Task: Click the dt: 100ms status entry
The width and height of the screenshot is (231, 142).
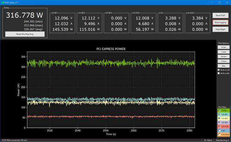Action: click(208, 140)
